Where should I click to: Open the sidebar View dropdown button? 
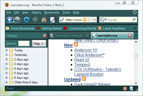[39, 43]
